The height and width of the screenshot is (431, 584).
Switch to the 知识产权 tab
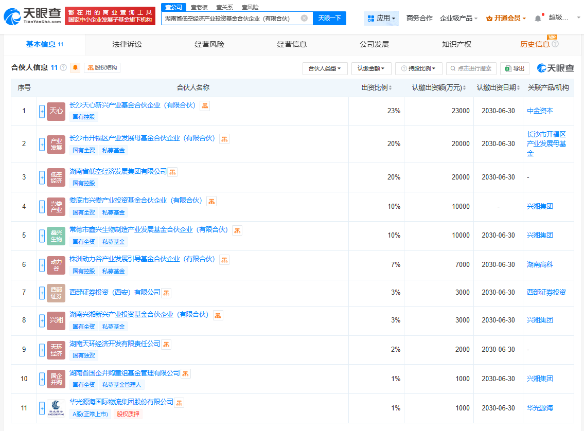pyautogui.click(x=456, y=44)
